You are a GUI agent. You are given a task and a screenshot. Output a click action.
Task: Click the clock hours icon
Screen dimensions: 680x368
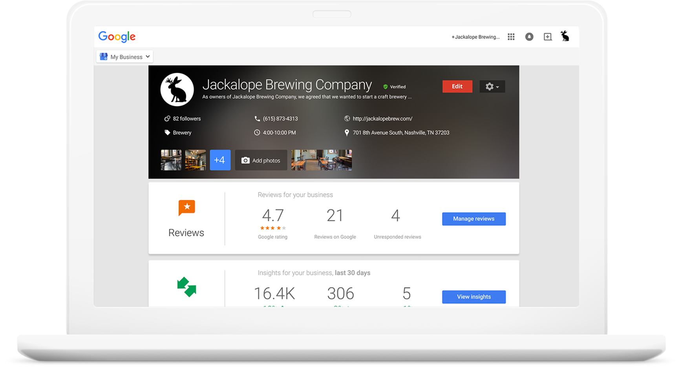pyautogui.click(x=257, y=133)
